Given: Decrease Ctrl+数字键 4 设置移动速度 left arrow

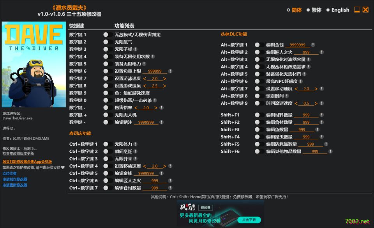Looking at the screenshot, I should point(145,166).
